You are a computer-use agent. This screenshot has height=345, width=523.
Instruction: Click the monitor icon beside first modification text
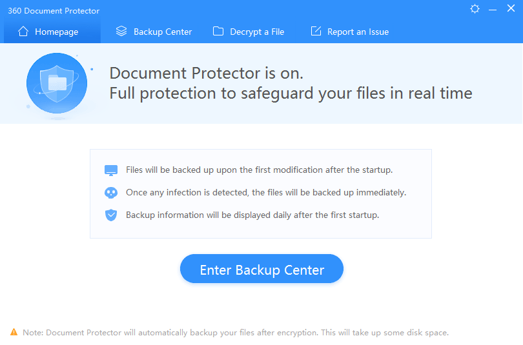(x=111, y=170)
